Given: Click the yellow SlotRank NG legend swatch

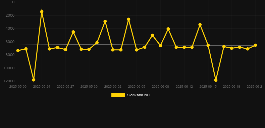Looking at the screenshot, I should (x=118, y=95).
